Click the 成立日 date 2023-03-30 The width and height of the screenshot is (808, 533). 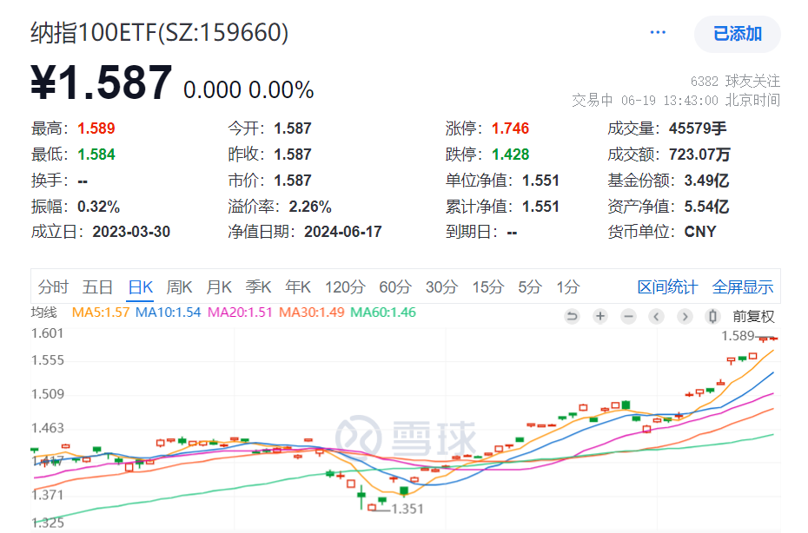(x=131, y=233)
